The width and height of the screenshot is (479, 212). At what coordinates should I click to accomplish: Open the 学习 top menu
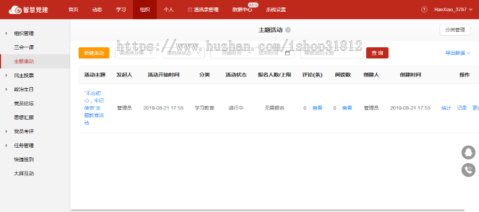coord(121,10)
